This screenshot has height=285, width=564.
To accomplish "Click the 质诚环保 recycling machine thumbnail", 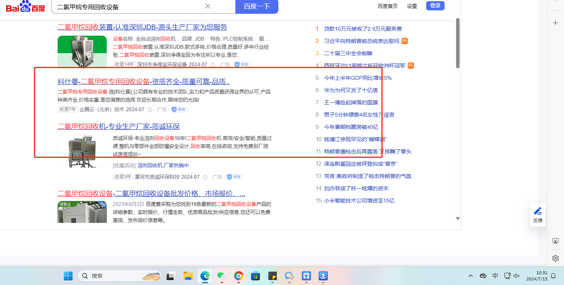I will coord(82,151).
